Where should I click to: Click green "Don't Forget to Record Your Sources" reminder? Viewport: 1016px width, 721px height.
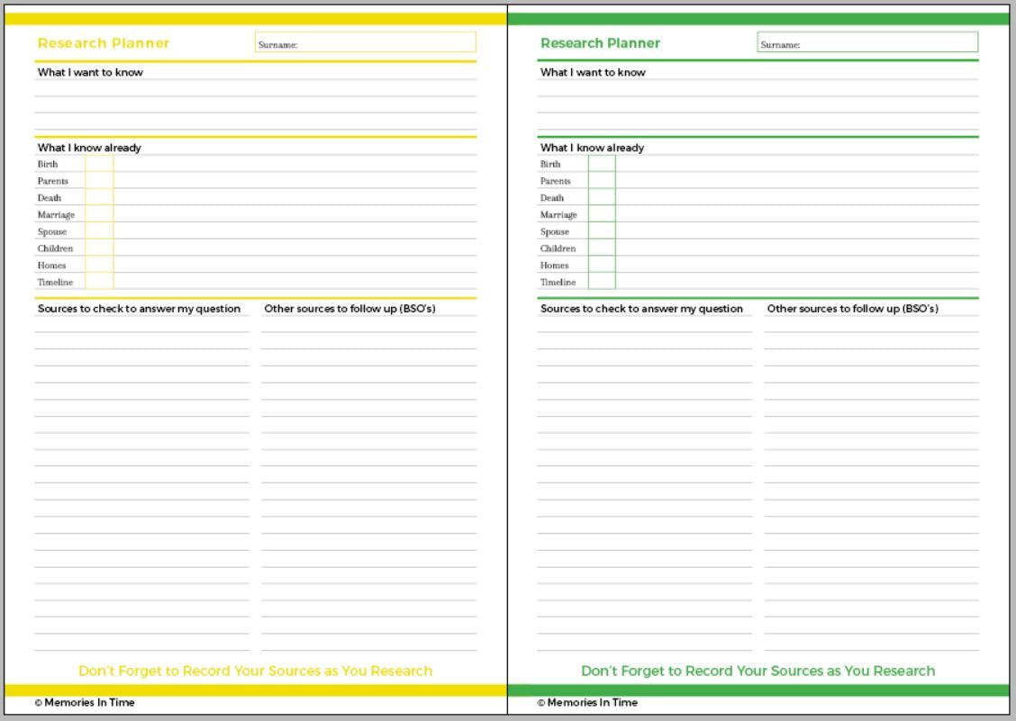758,671
